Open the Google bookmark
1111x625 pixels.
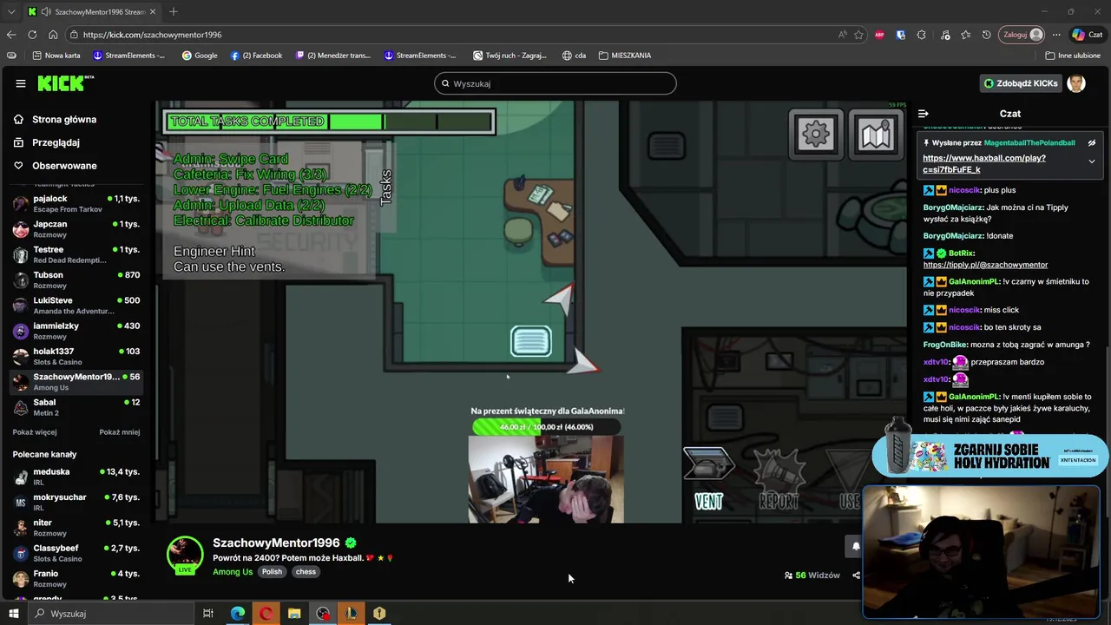coord(200,56)
